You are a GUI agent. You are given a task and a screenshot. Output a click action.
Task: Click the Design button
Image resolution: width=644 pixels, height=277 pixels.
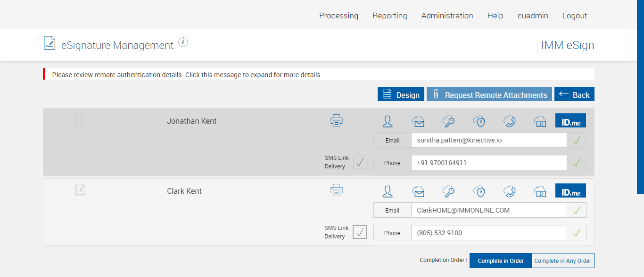[x=401, y=95]
